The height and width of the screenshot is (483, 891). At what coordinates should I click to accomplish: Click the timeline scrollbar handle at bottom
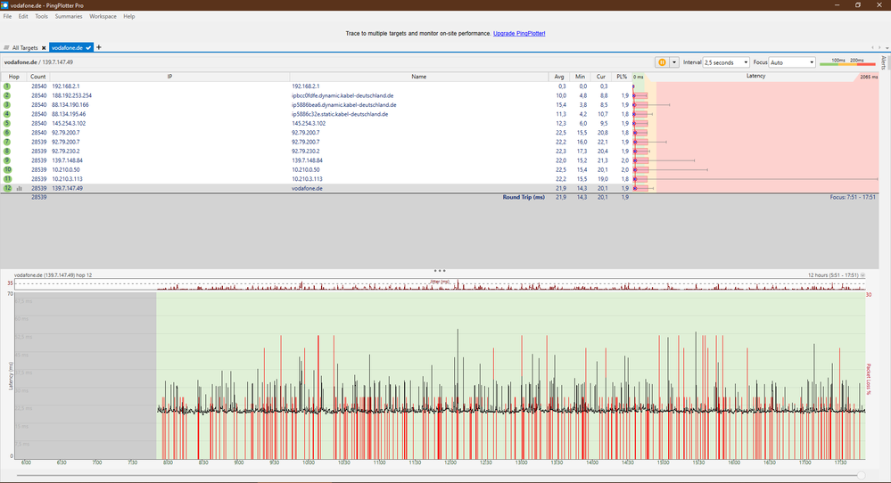coord(860,475)
